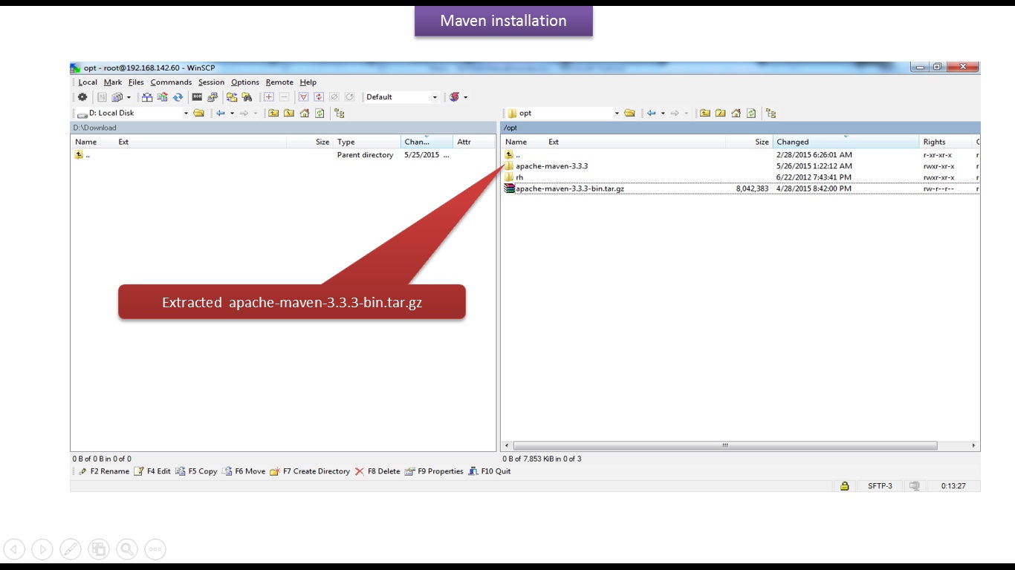Open local directory folder icon
The height and width of the screenshot is (570, 1015).
coord(198,114)
